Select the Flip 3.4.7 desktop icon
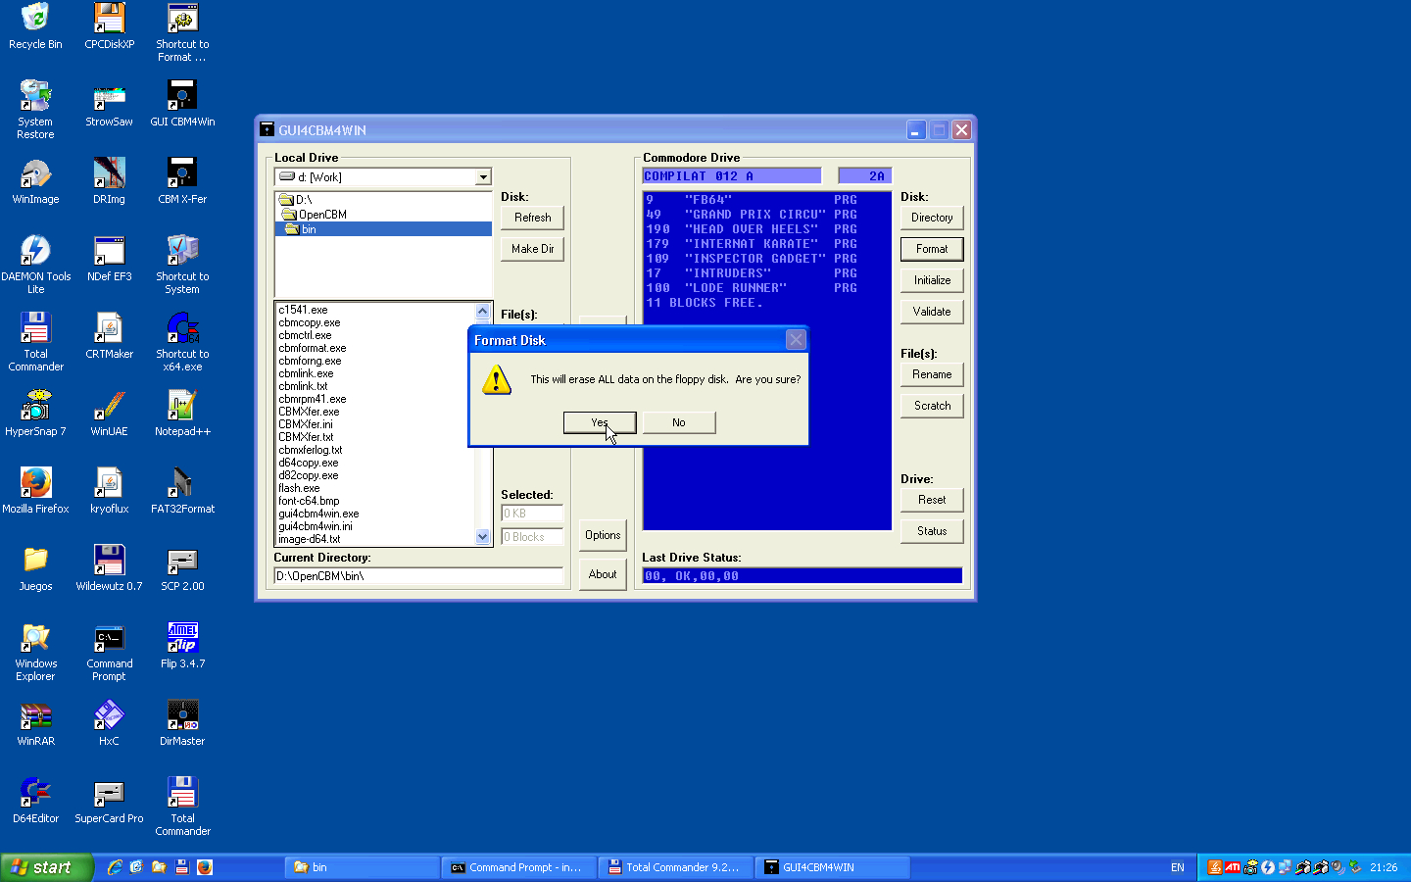 point(182,646)
